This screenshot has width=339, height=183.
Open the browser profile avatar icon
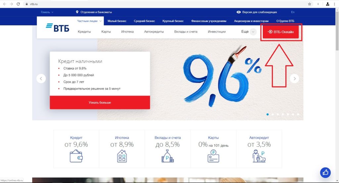coord(327,4)
